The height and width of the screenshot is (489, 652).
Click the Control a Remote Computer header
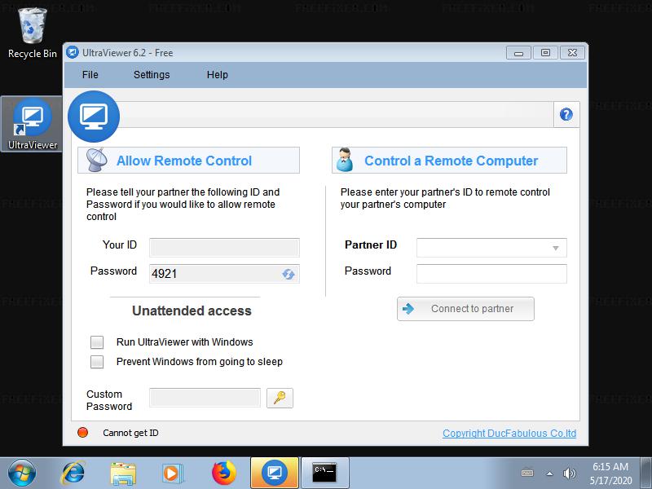(449, 160)
